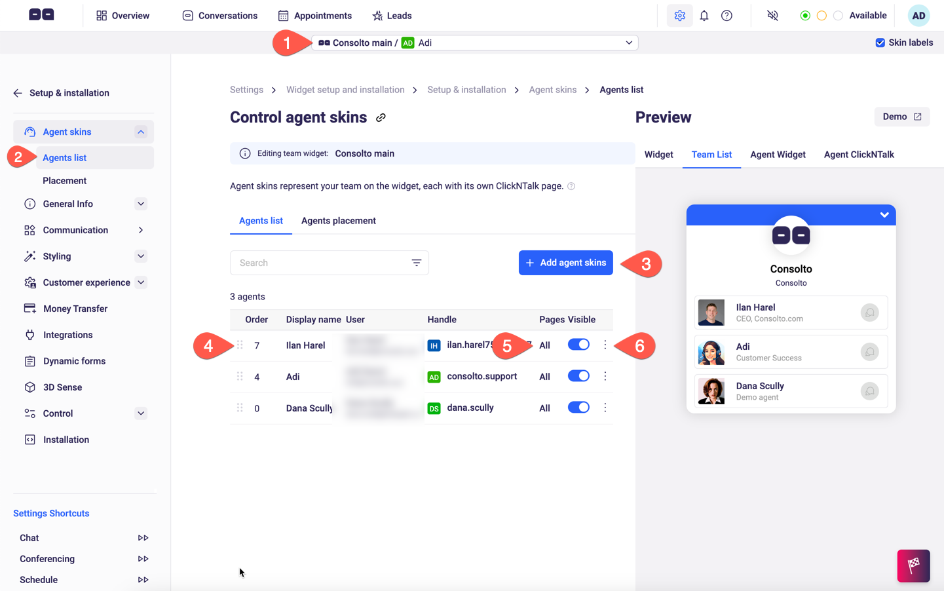Click the help question mark icon in the top bar
Viewport: 944px width, 591px height.
[727, 15]
